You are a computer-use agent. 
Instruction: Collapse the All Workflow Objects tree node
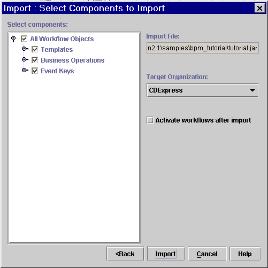pyautogui.click(x=13, y=39)
